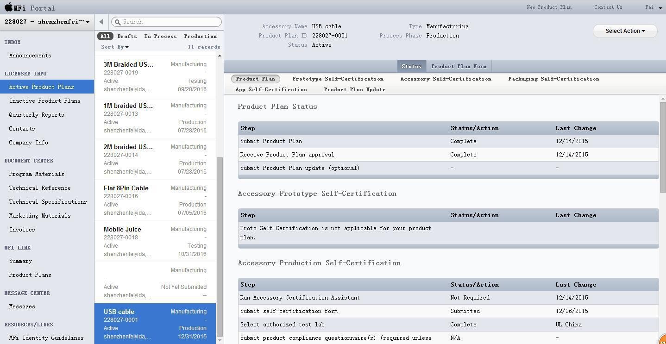Open the Select Action dropdown
Image resolution: width=666 pixels, height=344 pixels.
click(x=625, y=31)
